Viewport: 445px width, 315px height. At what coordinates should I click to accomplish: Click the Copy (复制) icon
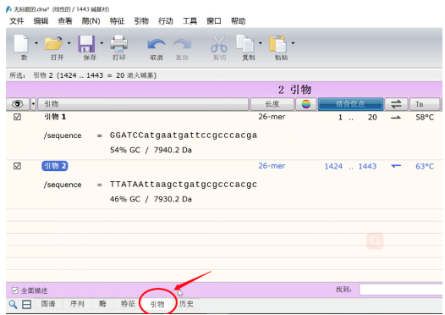tap(245, 43)
